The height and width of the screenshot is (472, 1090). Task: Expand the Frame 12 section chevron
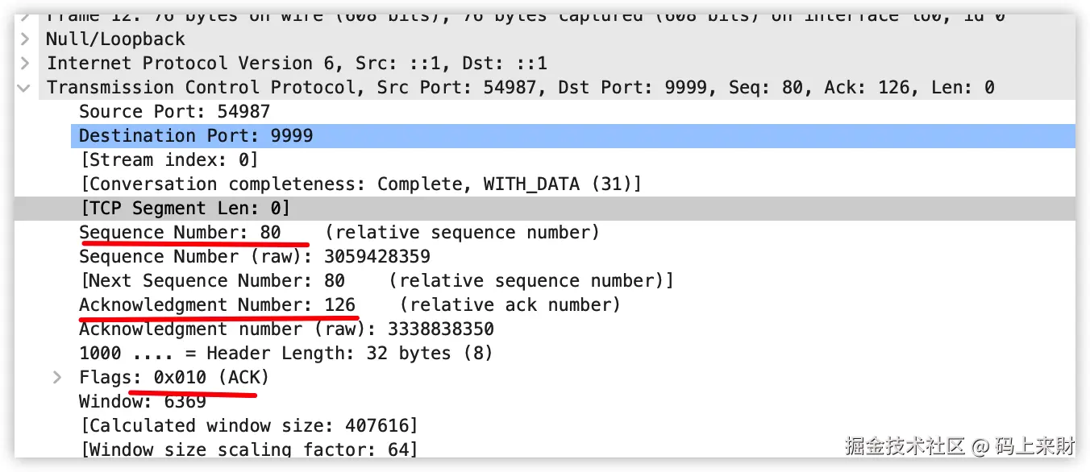click(x=25, y=15)
